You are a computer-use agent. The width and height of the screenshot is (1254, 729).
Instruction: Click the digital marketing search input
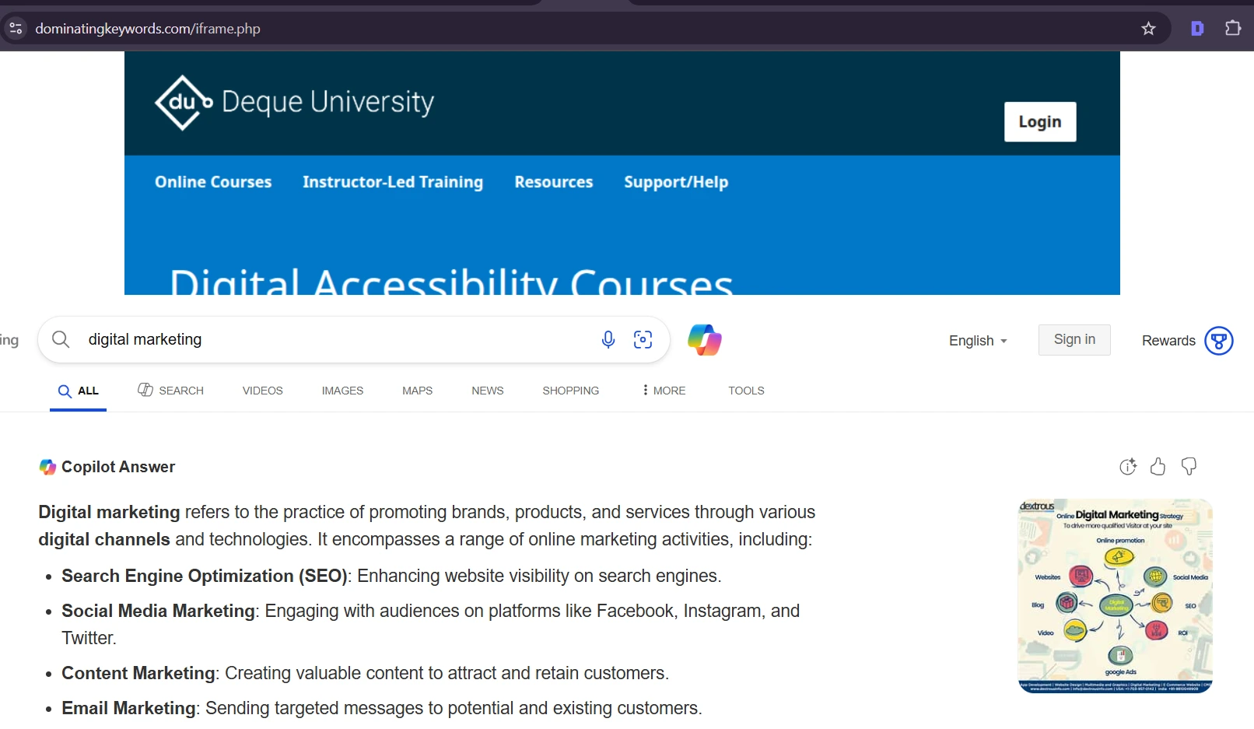coord(335,340)
